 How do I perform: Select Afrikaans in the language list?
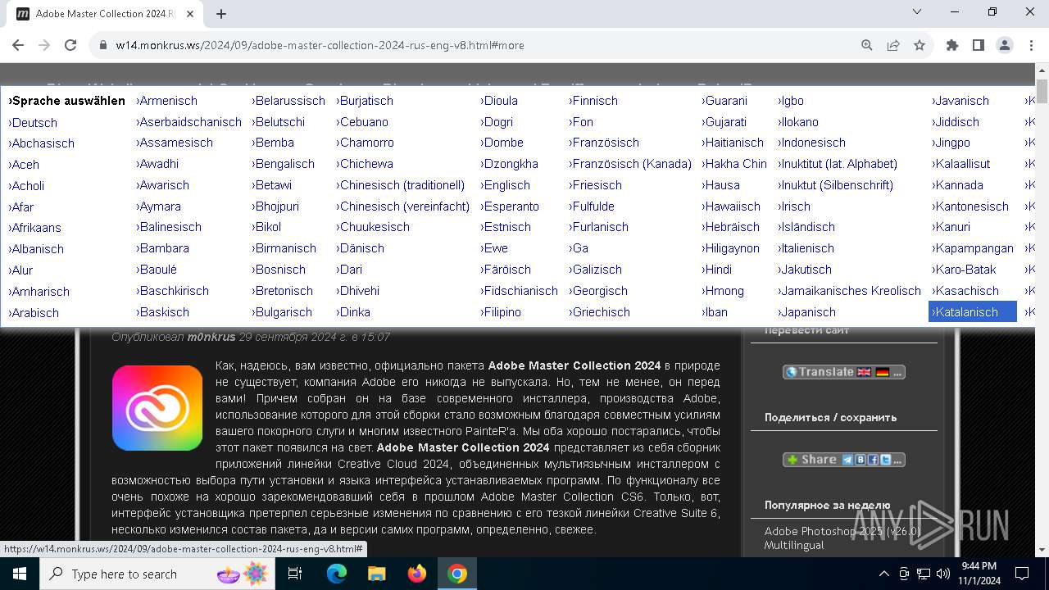tap(34, 228)
